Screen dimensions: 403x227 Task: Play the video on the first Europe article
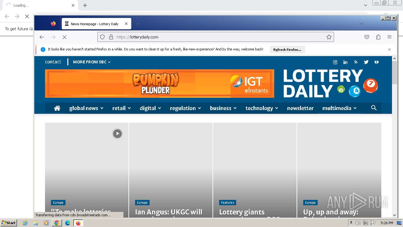(117, 134)
